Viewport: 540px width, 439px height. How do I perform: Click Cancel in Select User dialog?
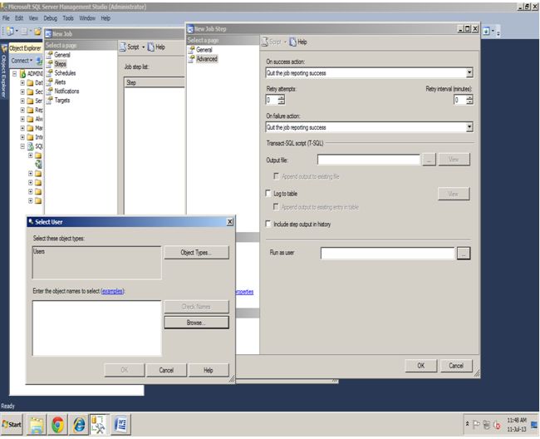click(166, 370)
